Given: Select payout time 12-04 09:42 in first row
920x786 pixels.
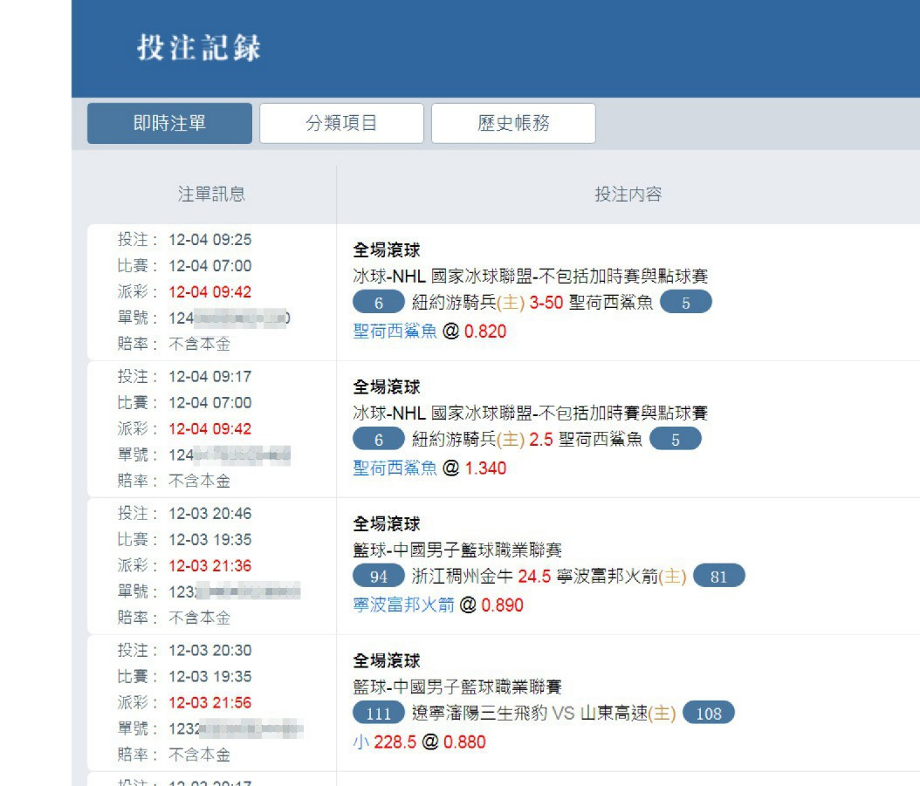Looking at the screenshot, I should pyautogui.click(x=210, y=292).
